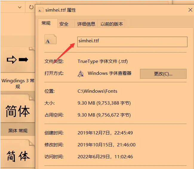Click the '占用空间:' label
The image size is (194, 169).
pyautogui.click(x=54, y=115)
